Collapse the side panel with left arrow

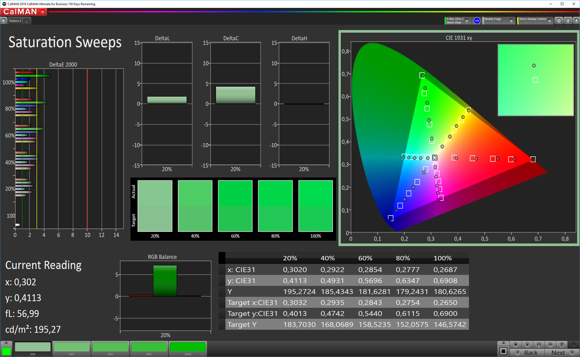[x=576, y=21]
